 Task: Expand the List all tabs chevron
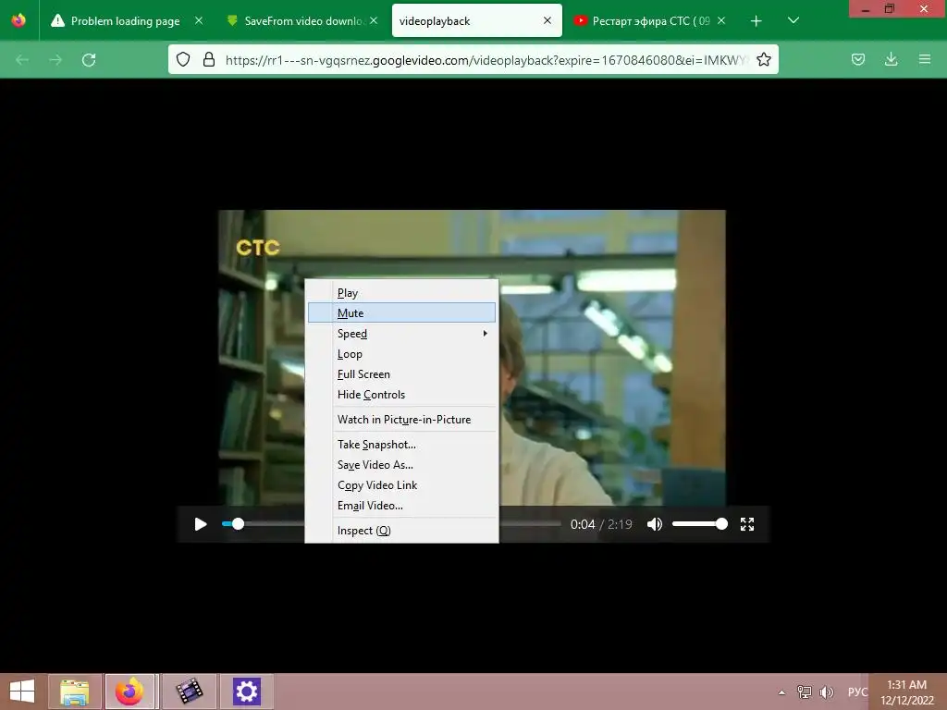(x=793, y=20)
